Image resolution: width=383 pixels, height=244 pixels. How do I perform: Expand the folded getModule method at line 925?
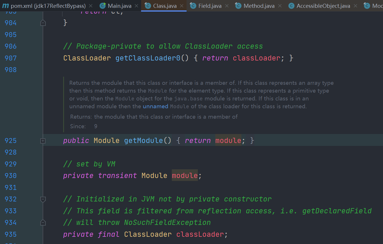click(43, 141)
